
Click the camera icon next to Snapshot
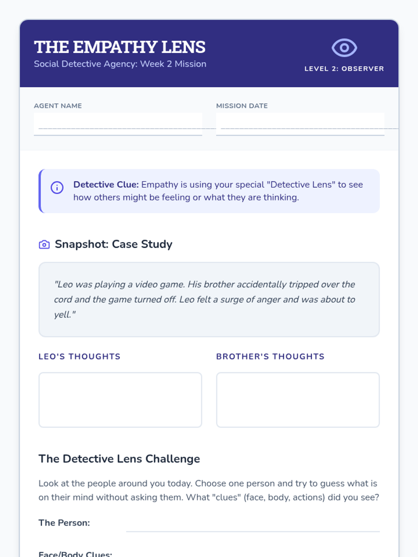pos(44,245)
